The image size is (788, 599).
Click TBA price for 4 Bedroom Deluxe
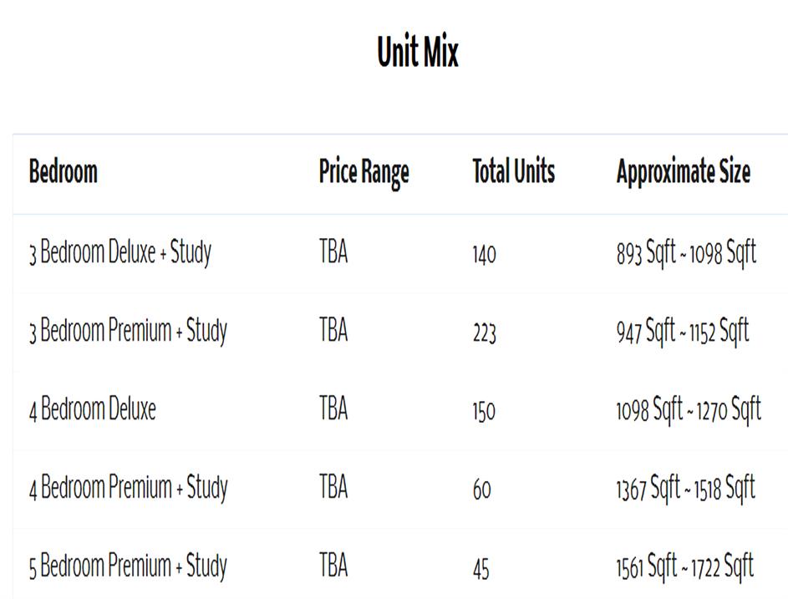[x=333, y=409]
